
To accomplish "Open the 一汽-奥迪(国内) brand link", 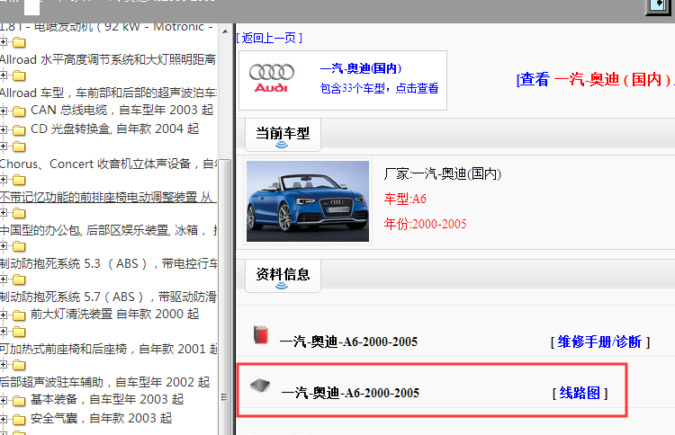I will tap(361, 68).
